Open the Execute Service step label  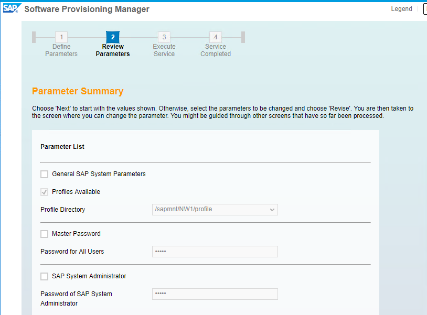[164, 50]
